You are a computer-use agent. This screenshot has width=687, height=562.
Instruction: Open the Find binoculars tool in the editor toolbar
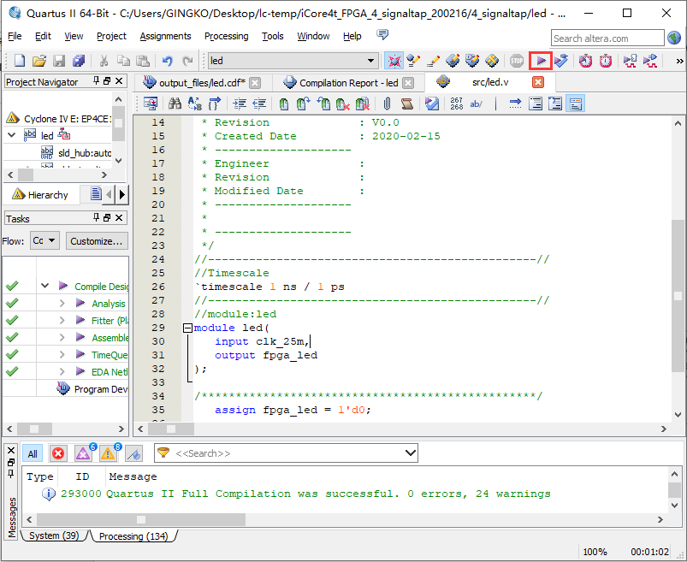pyautogui.click(x=175, y=104)
